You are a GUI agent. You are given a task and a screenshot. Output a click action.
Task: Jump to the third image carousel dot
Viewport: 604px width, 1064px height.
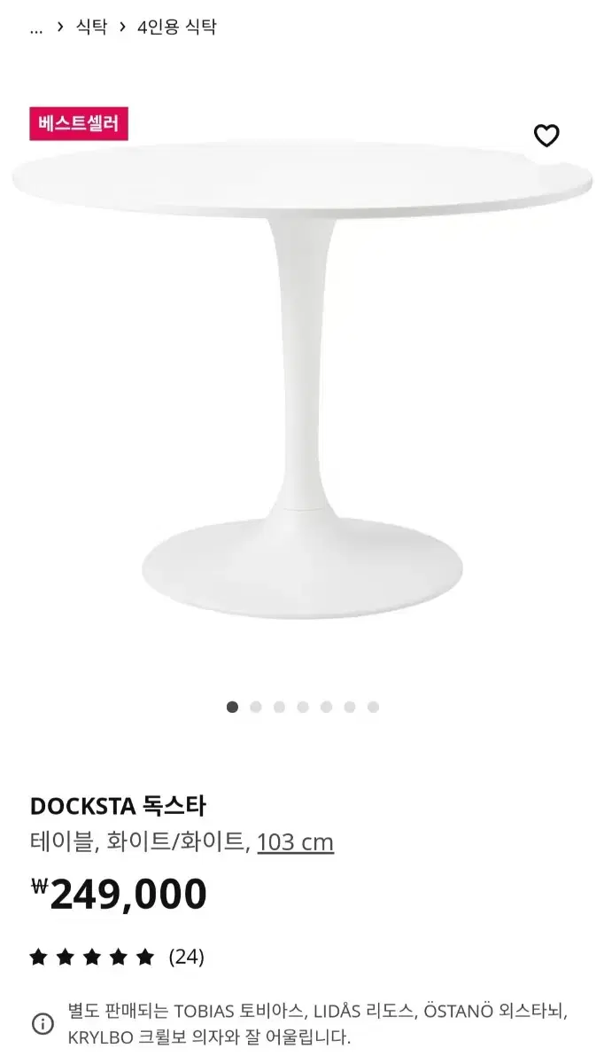(x=279, y=707)
